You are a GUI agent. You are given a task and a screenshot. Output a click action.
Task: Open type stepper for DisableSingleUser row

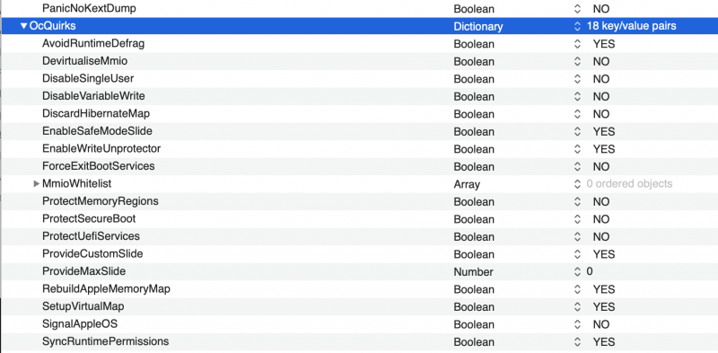click(x=577, y=79)
